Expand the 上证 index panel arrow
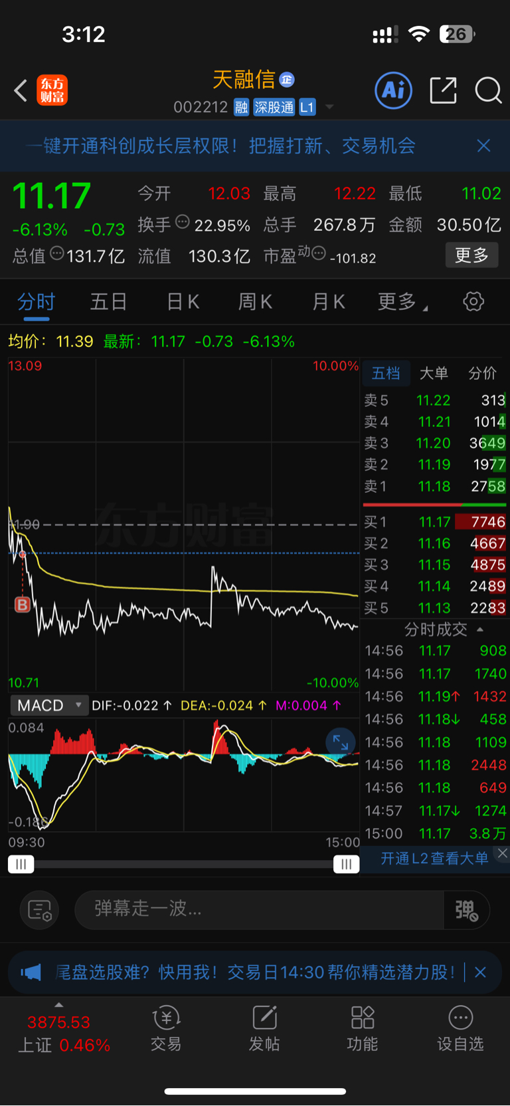Screen dimensions: 510x1106 (59, 1005)
